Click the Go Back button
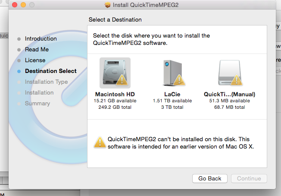Screen dimensions: 281x196 (210, 178)
